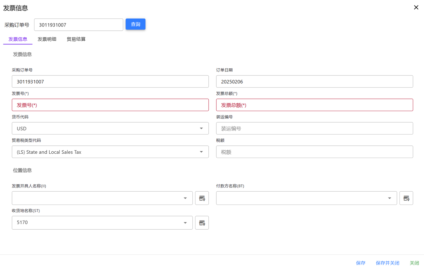Click 保存 at the bottom

361,263
